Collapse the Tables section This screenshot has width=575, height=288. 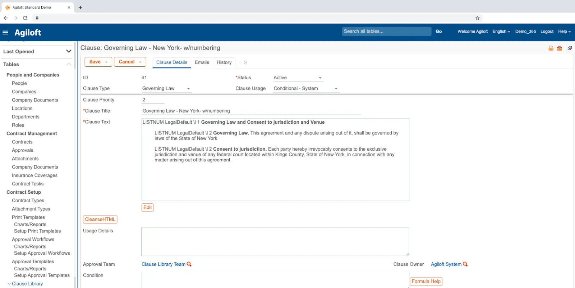[x=69, y=64]
